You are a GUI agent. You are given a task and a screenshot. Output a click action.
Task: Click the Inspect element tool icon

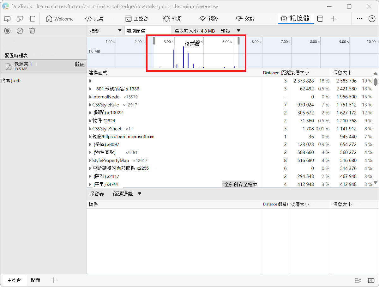tap(7, 19)
